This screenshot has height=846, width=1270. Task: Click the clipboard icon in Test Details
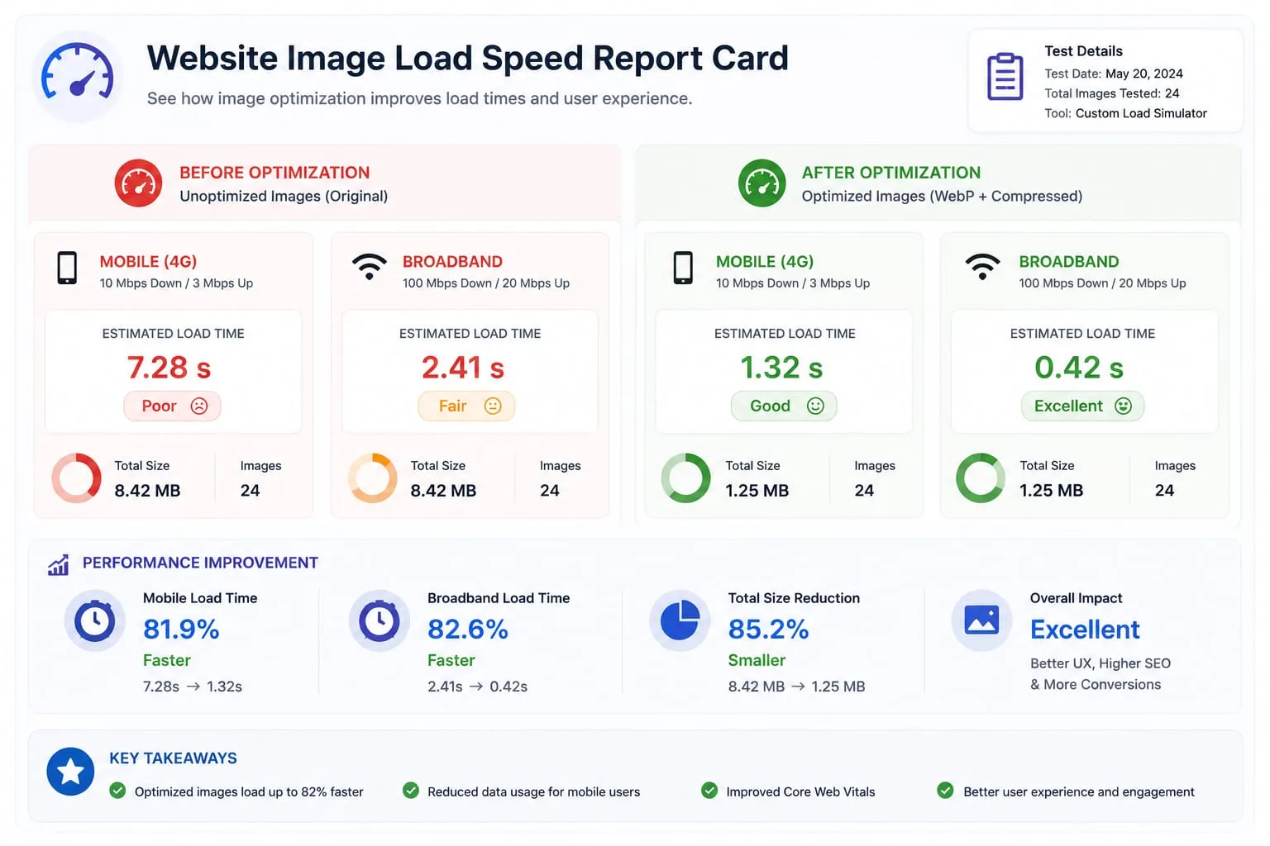click(1005, 77)
